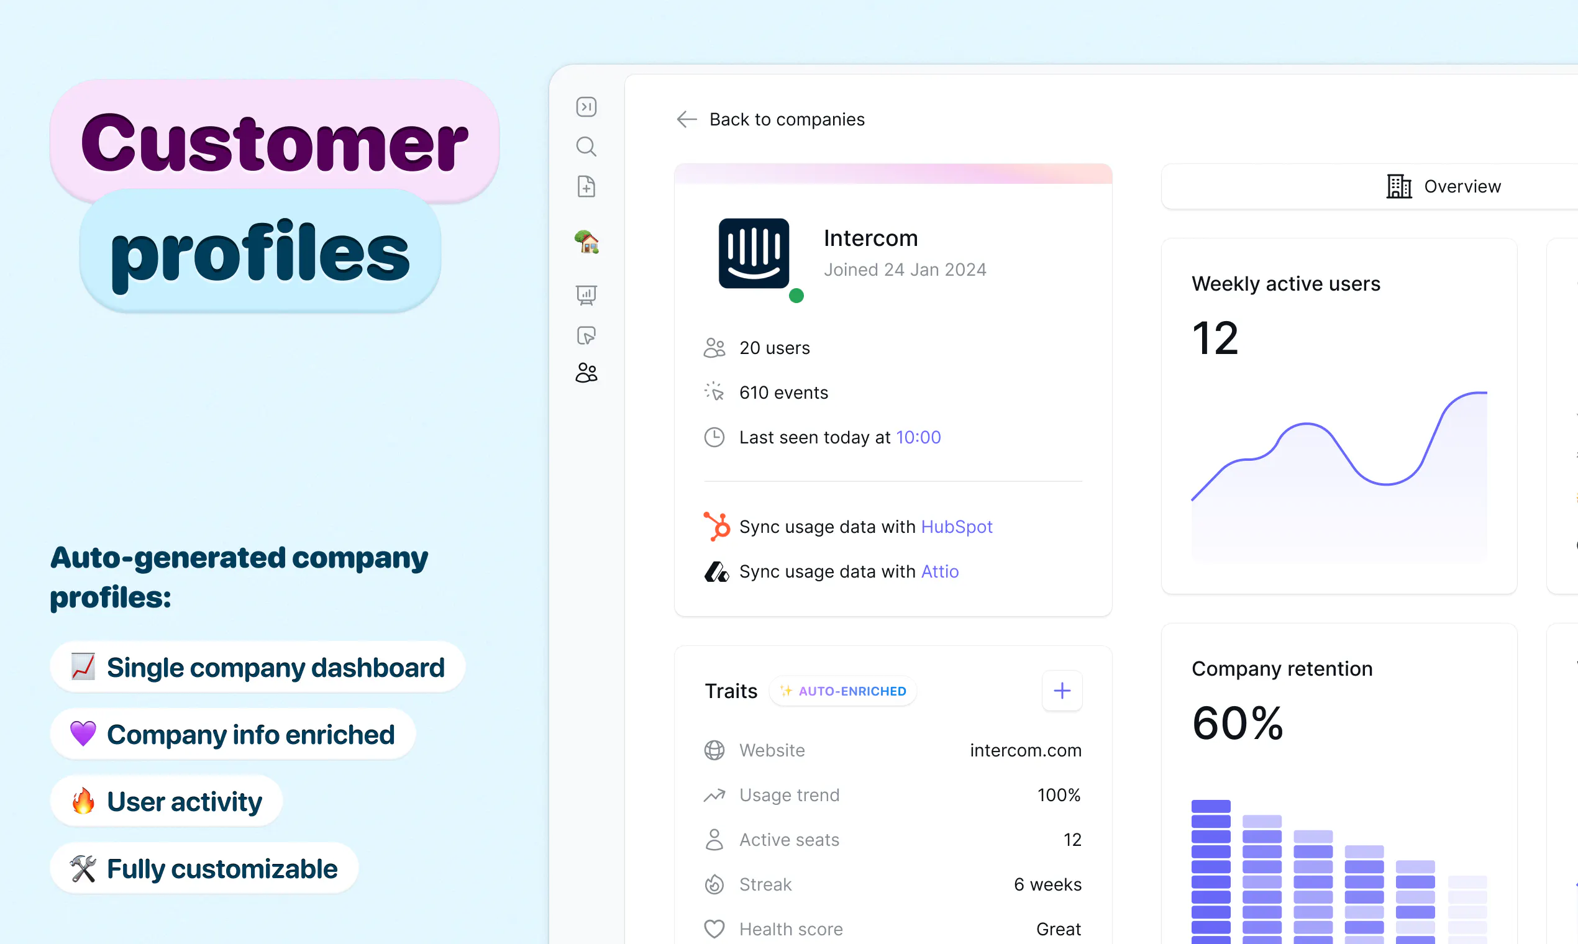Click the users icon beside 20 users
The image size is (1578, 944).
pyautogui.click(x=714, y=348)
